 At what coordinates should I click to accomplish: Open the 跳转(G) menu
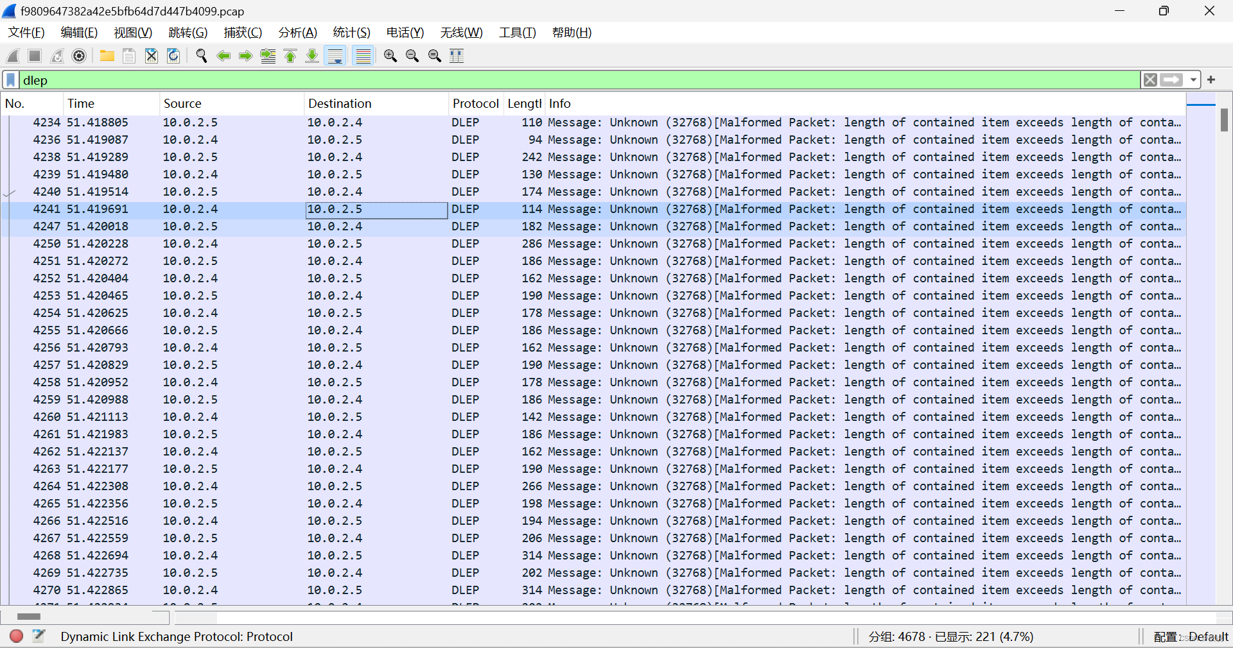tap(188, 33)
